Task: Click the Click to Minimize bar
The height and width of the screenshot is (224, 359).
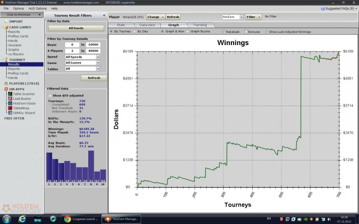Action: click(22, 15)
